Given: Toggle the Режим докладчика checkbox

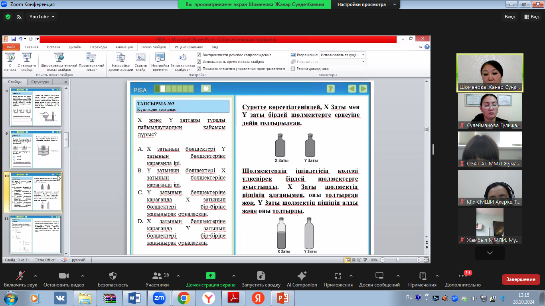Looking at the screenshot, I should 293,69.
